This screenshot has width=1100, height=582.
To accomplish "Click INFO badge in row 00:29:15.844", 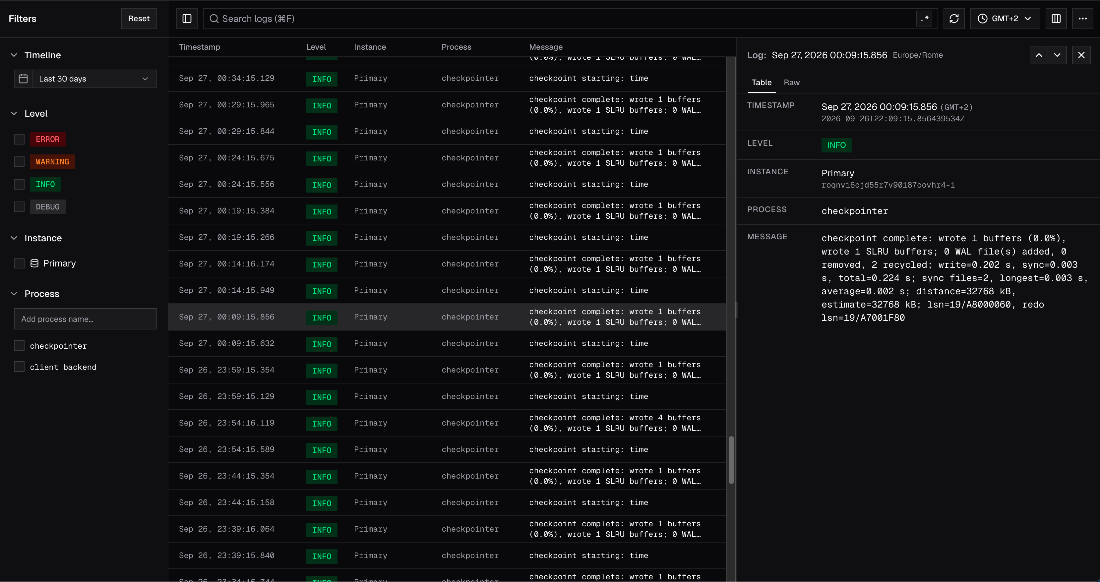I will (x=322, y=132).
